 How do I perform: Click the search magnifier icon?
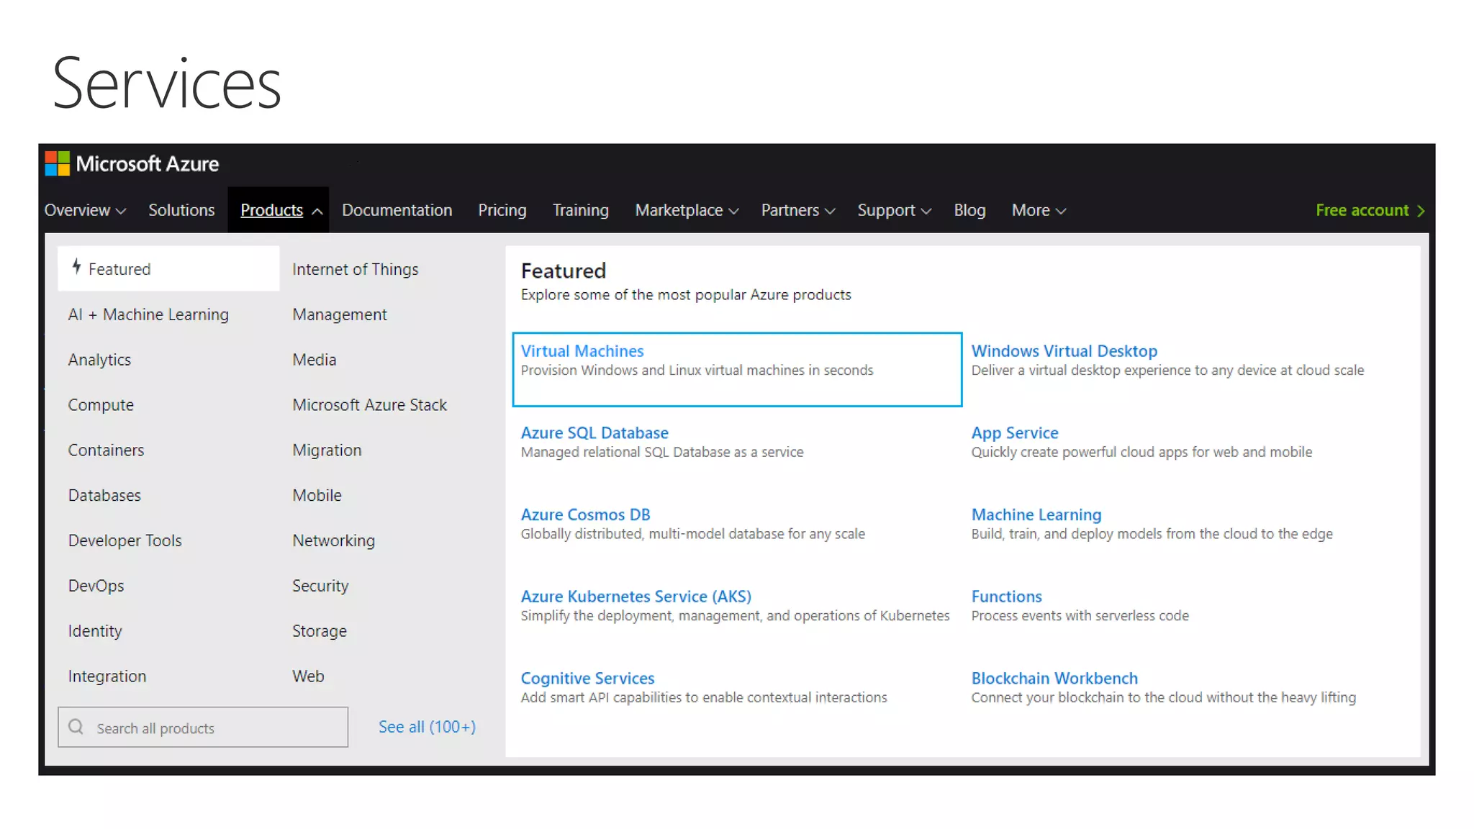76,727
